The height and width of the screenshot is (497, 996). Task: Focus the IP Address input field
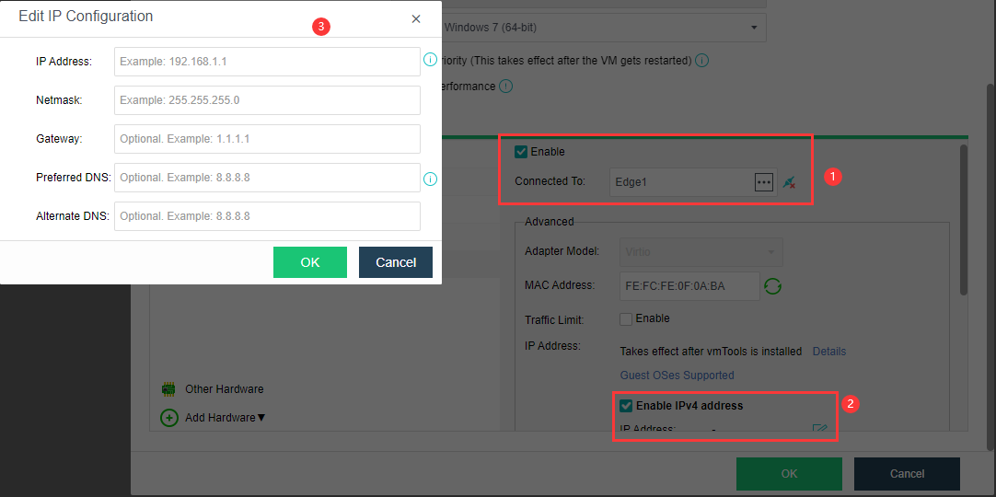click(268, 62)
